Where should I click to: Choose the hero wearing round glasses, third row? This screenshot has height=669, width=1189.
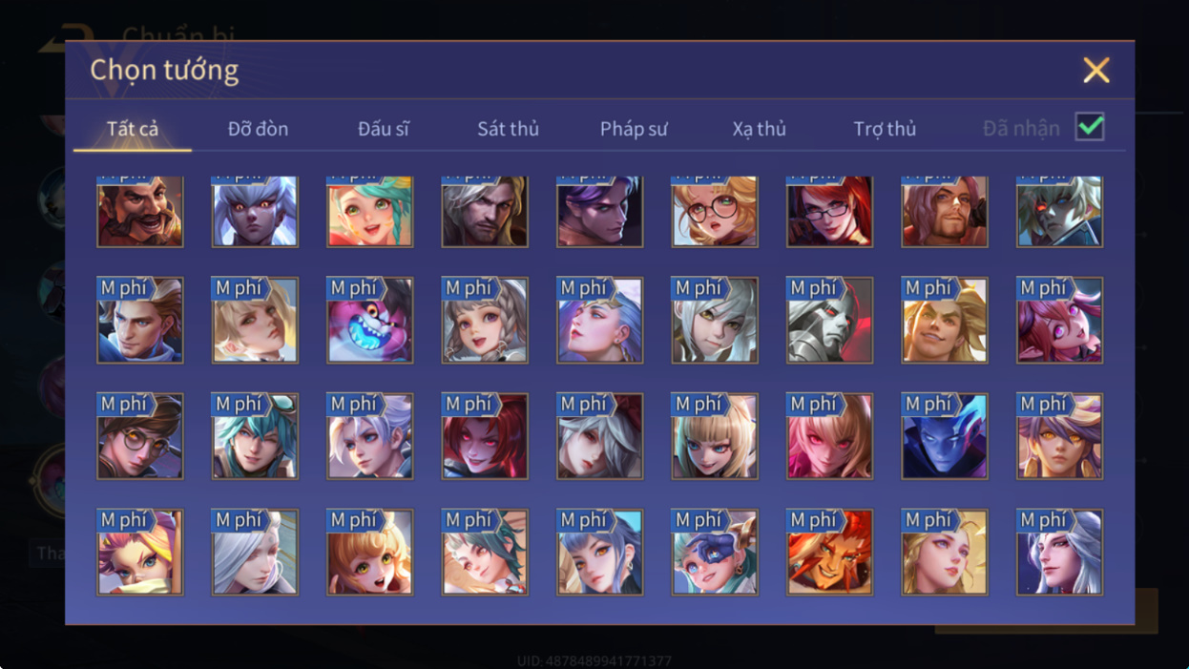[140, 436]
